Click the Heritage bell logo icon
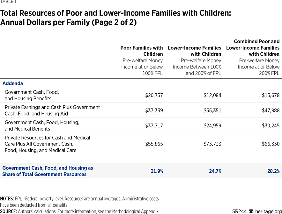This screenshot has width=282, height=214. 251,211
